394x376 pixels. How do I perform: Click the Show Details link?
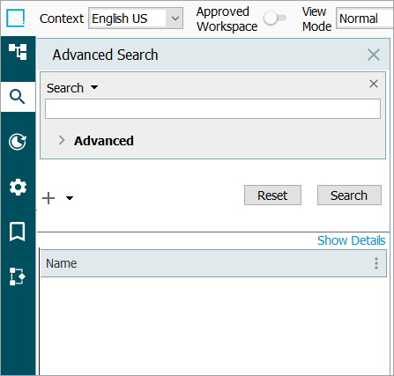click(x=352, y=240)
